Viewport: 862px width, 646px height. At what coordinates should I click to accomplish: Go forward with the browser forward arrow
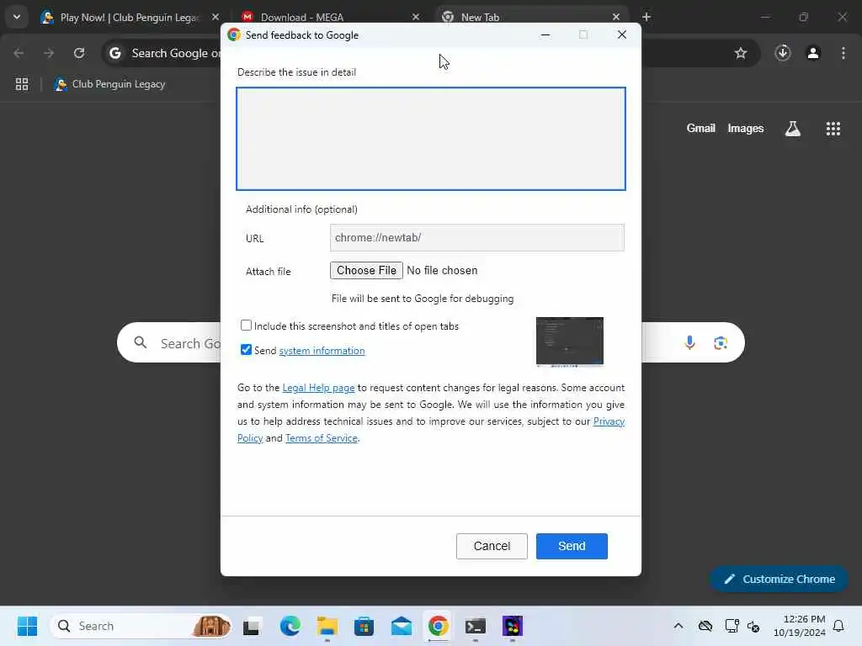pos(49,53)
